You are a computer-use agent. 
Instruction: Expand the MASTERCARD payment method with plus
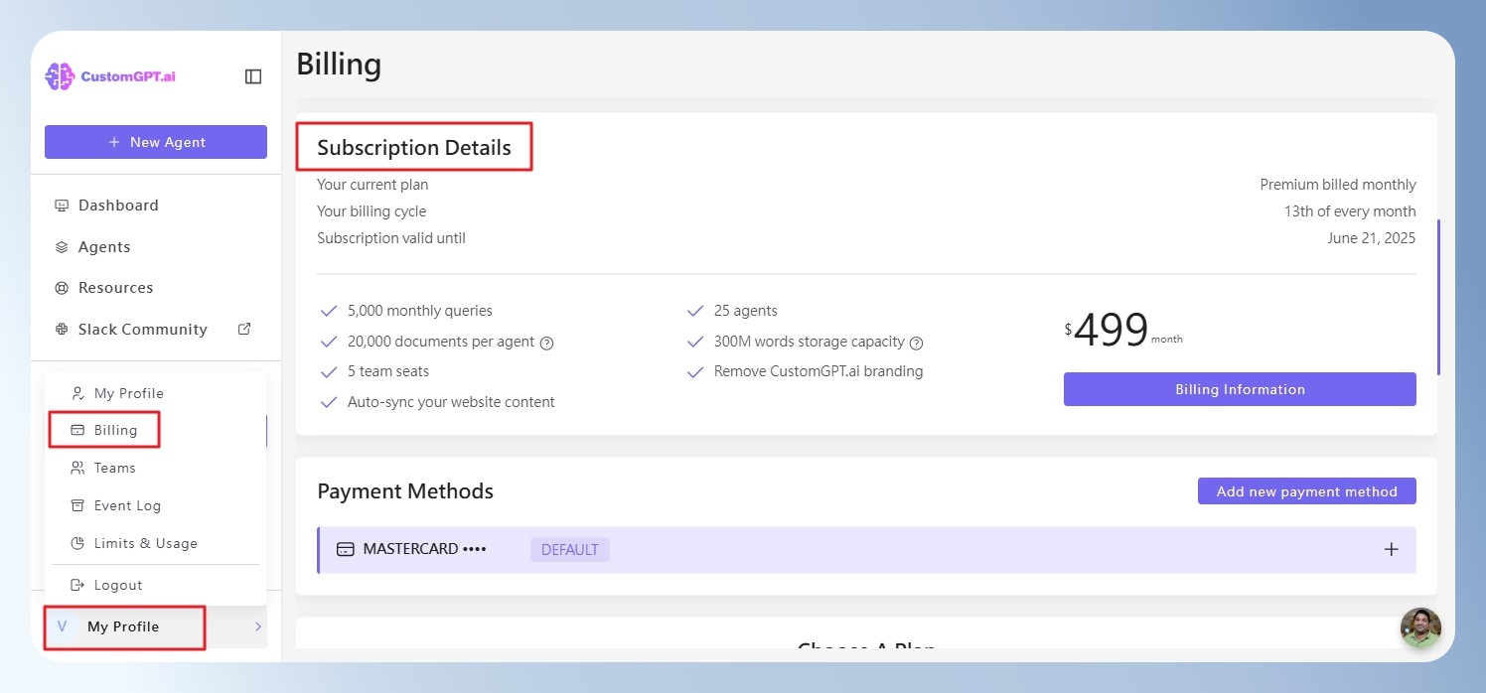tap(1392, 549)
